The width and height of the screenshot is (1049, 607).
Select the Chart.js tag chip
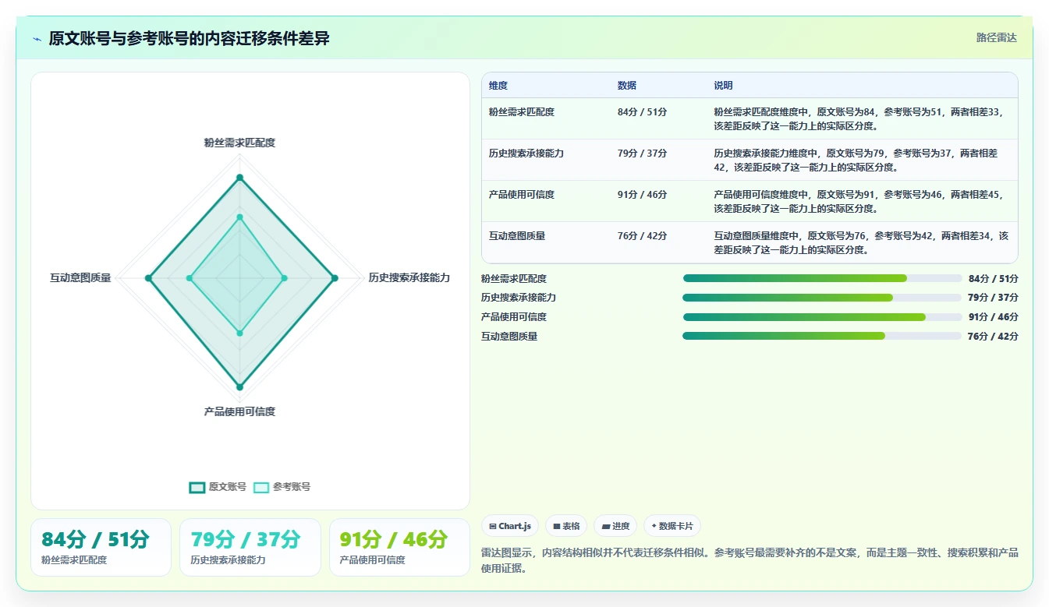coord(510,526)
